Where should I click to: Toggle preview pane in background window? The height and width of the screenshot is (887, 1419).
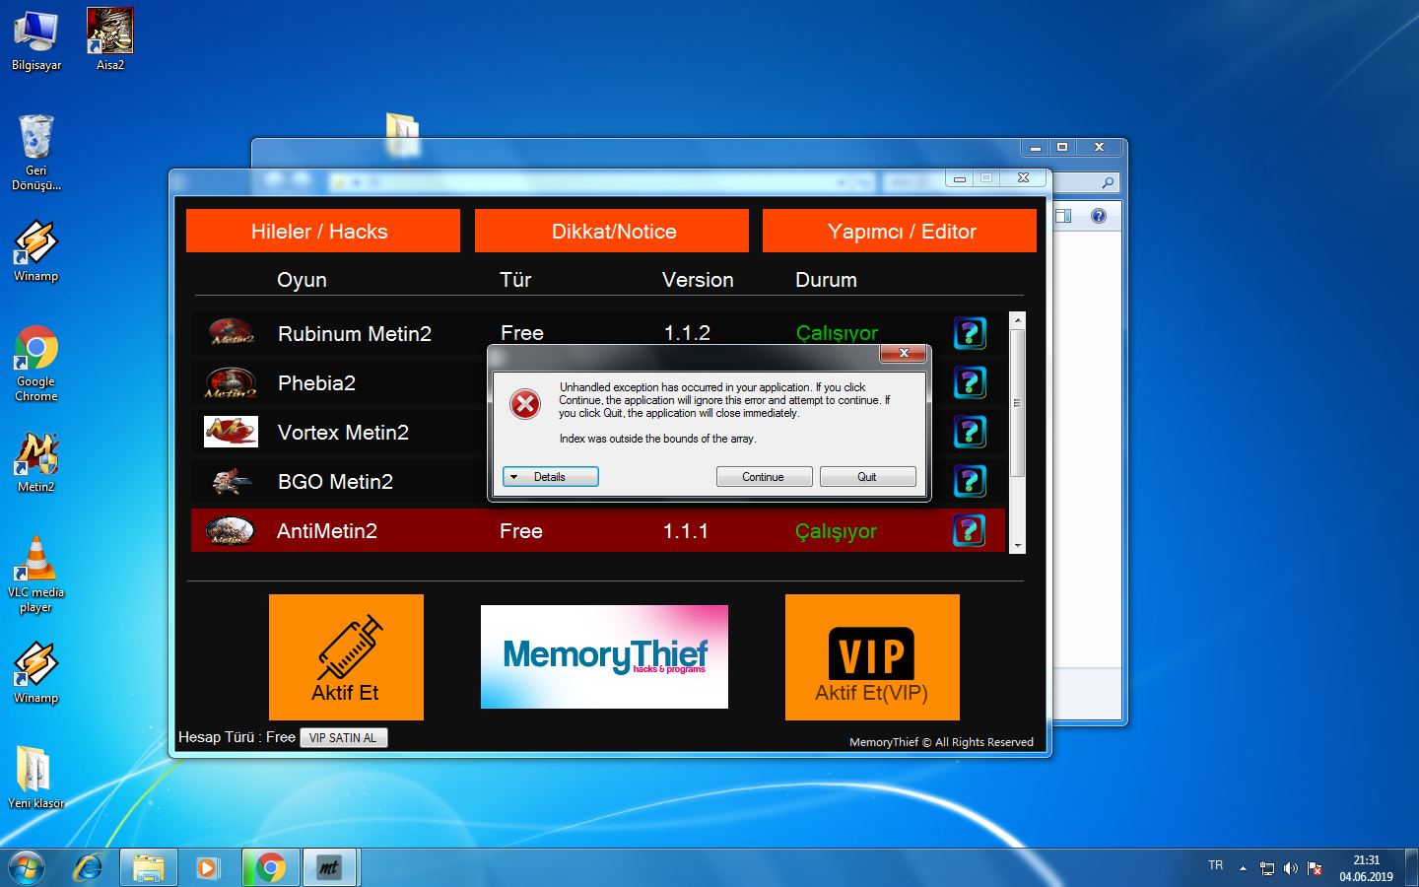pos(1063,216)
